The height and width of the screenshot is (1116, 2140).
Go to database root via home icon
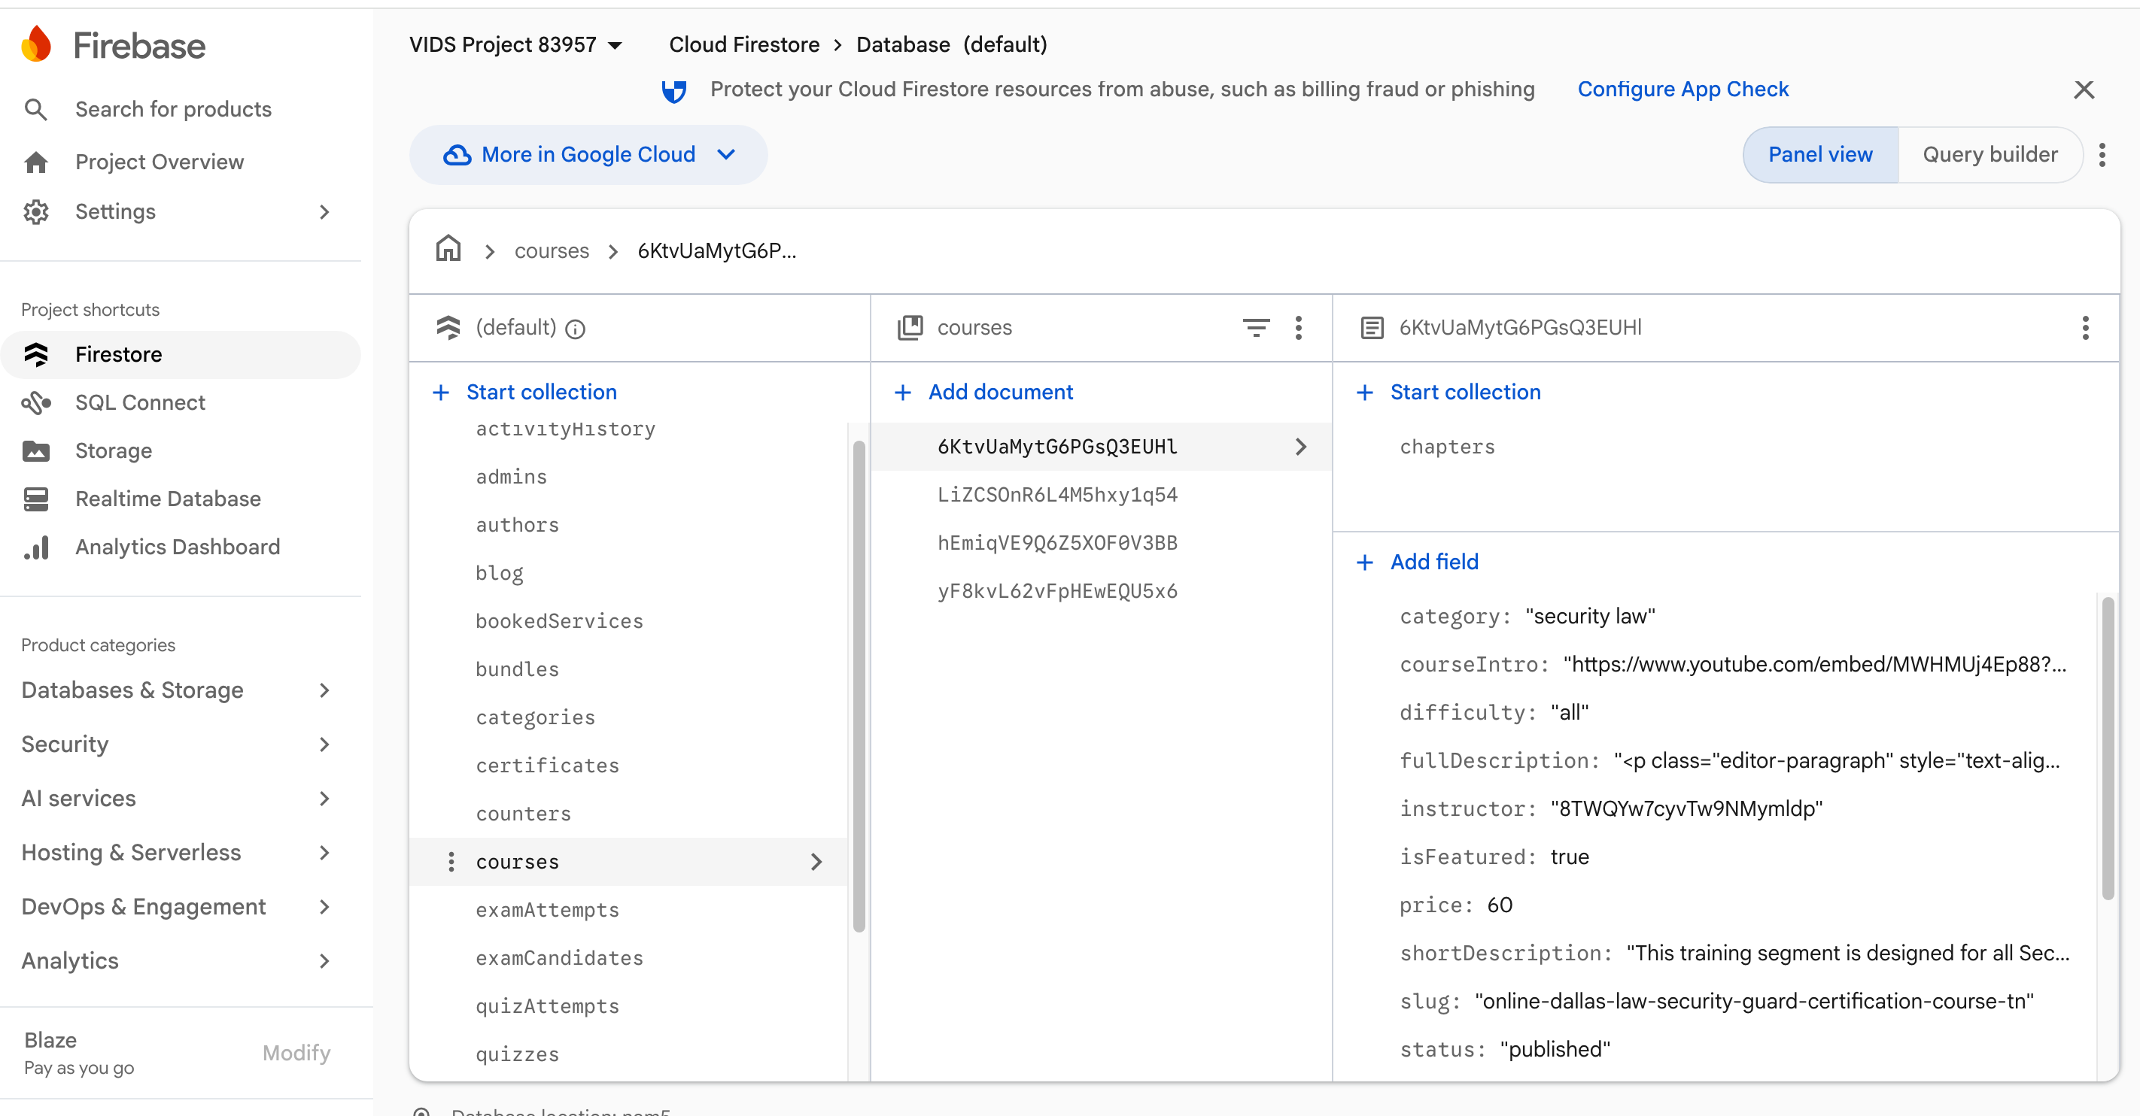tap(448, 249)
